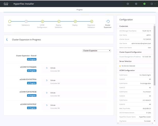
Task: Click In Progress badge for stCtlVM-FCH19377PVA
Action: pos(32,83)
